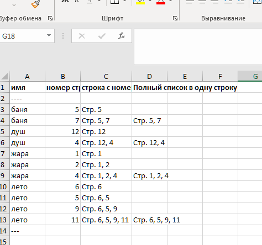Click cell D4 'Стр. 5, 7'
Screen dimensions: 262x245
coord(149,120)
